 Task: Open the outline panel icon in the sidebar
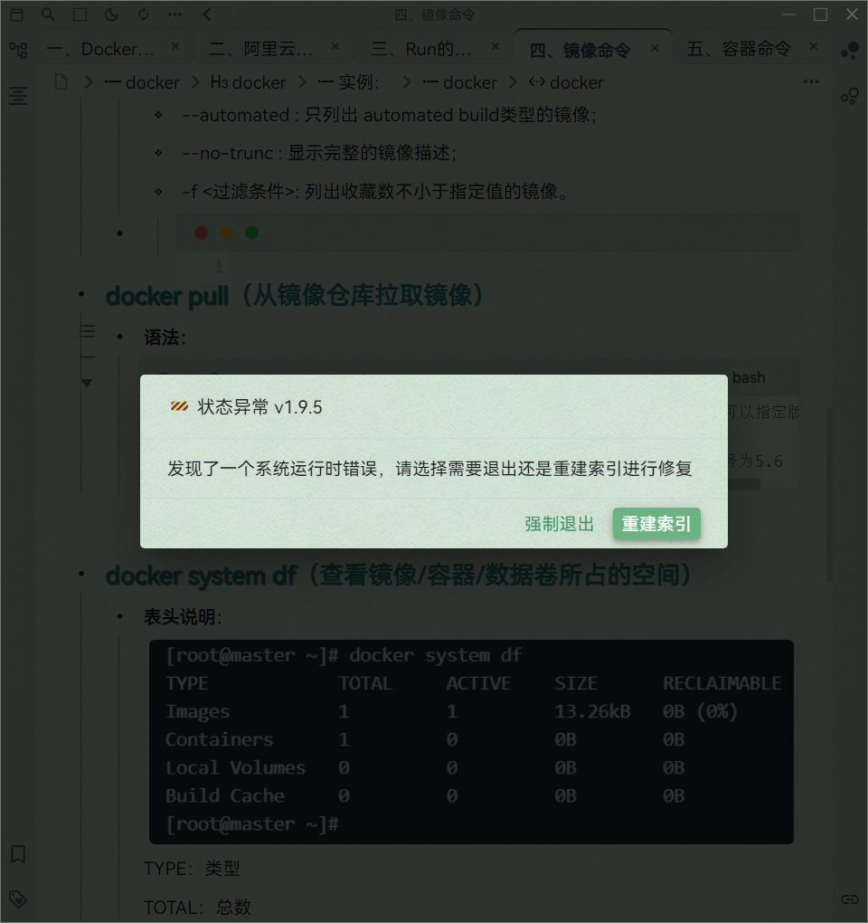[x=18, y=96]
